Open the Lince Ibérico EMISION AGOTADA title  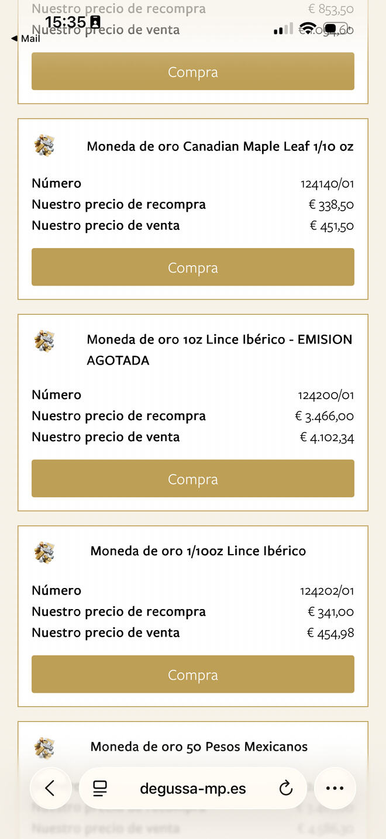point(219,349)
